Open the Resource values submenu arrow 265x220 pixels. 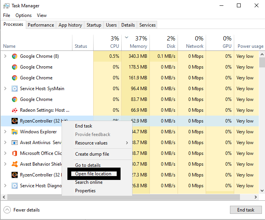click(127, 143)
